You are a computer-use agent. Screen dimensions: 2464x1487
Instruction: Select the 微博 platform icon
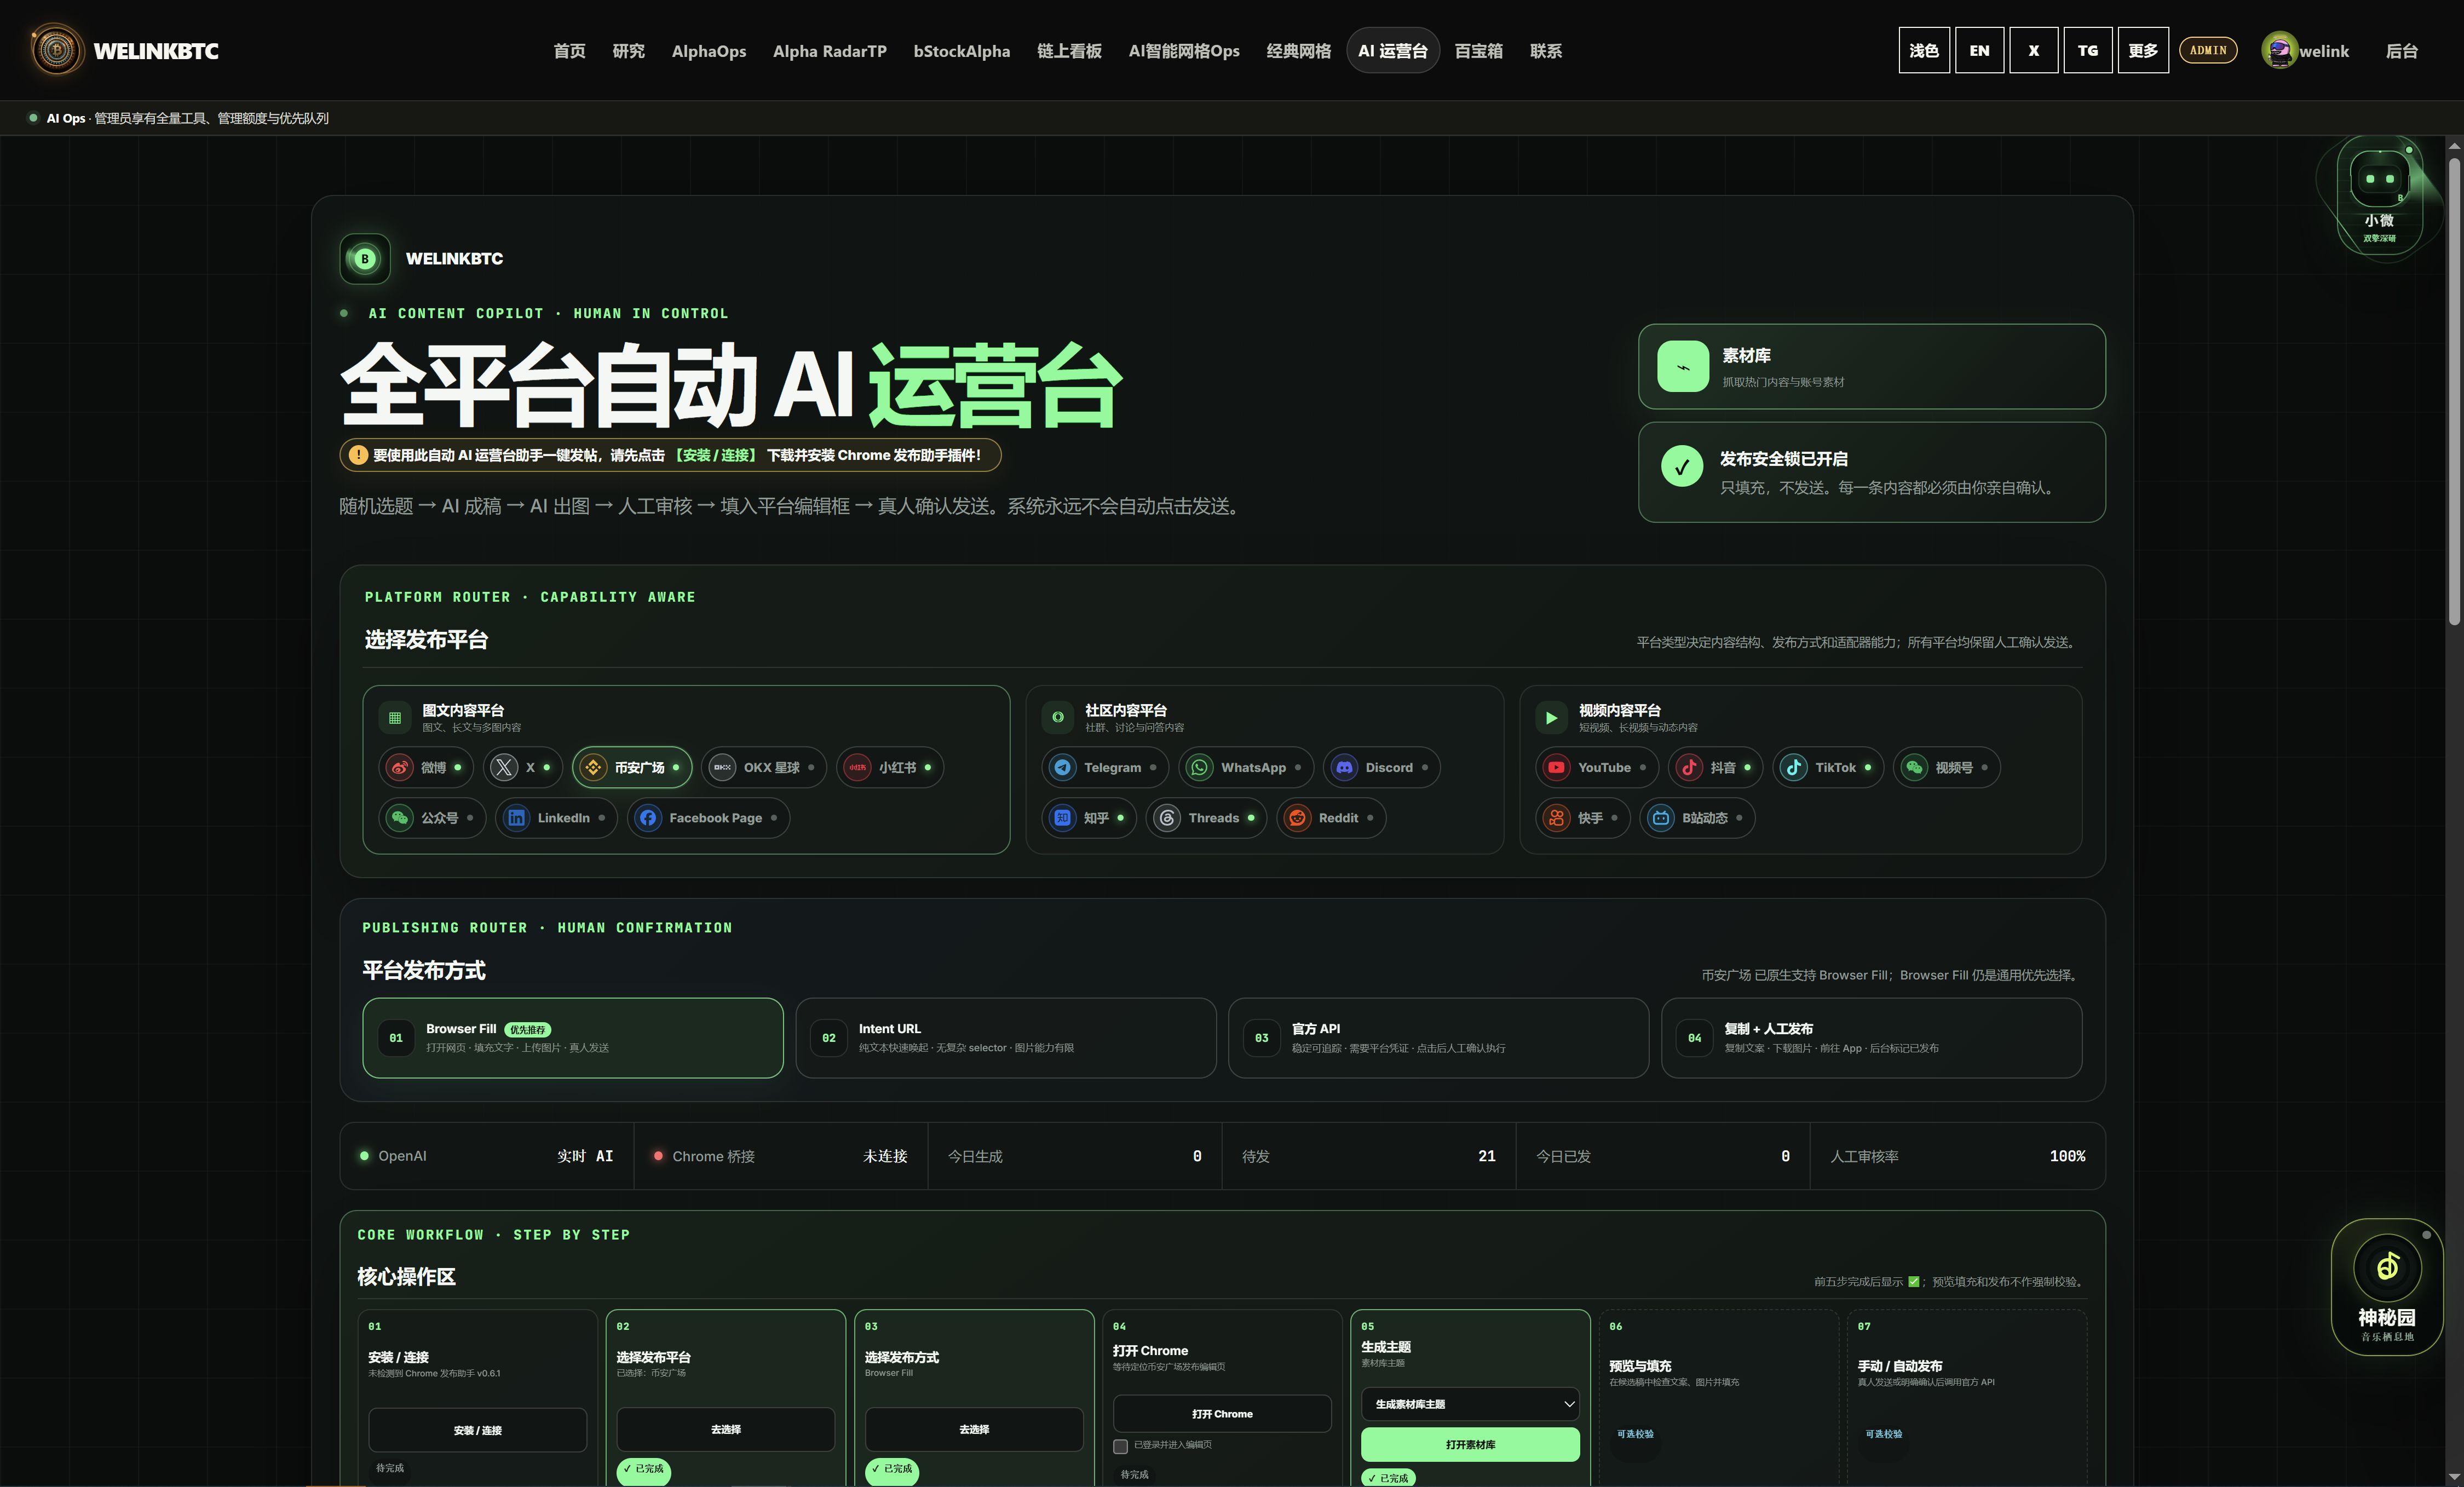pyautogui.click(x=399, y=768)
